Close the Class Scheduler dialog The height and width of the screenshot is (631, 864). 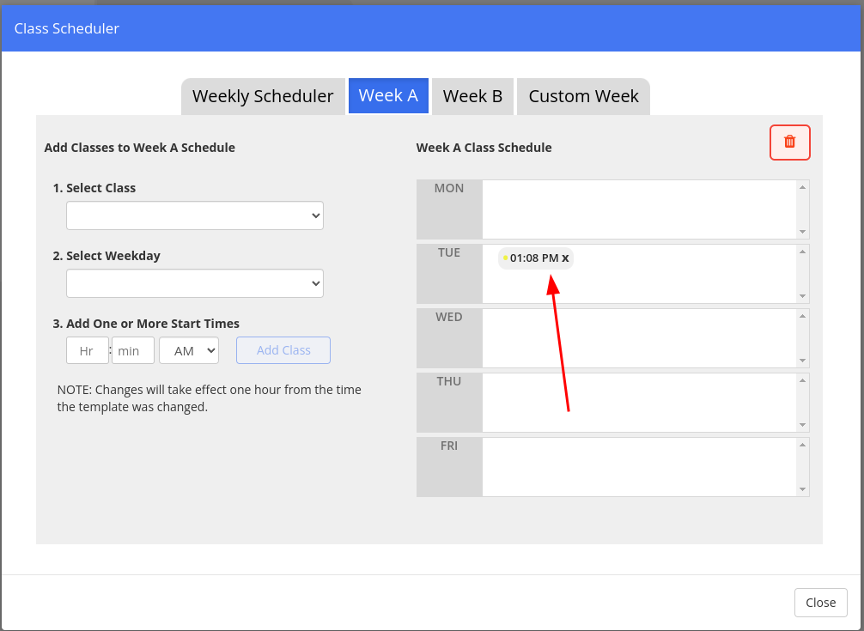point(820,603)
